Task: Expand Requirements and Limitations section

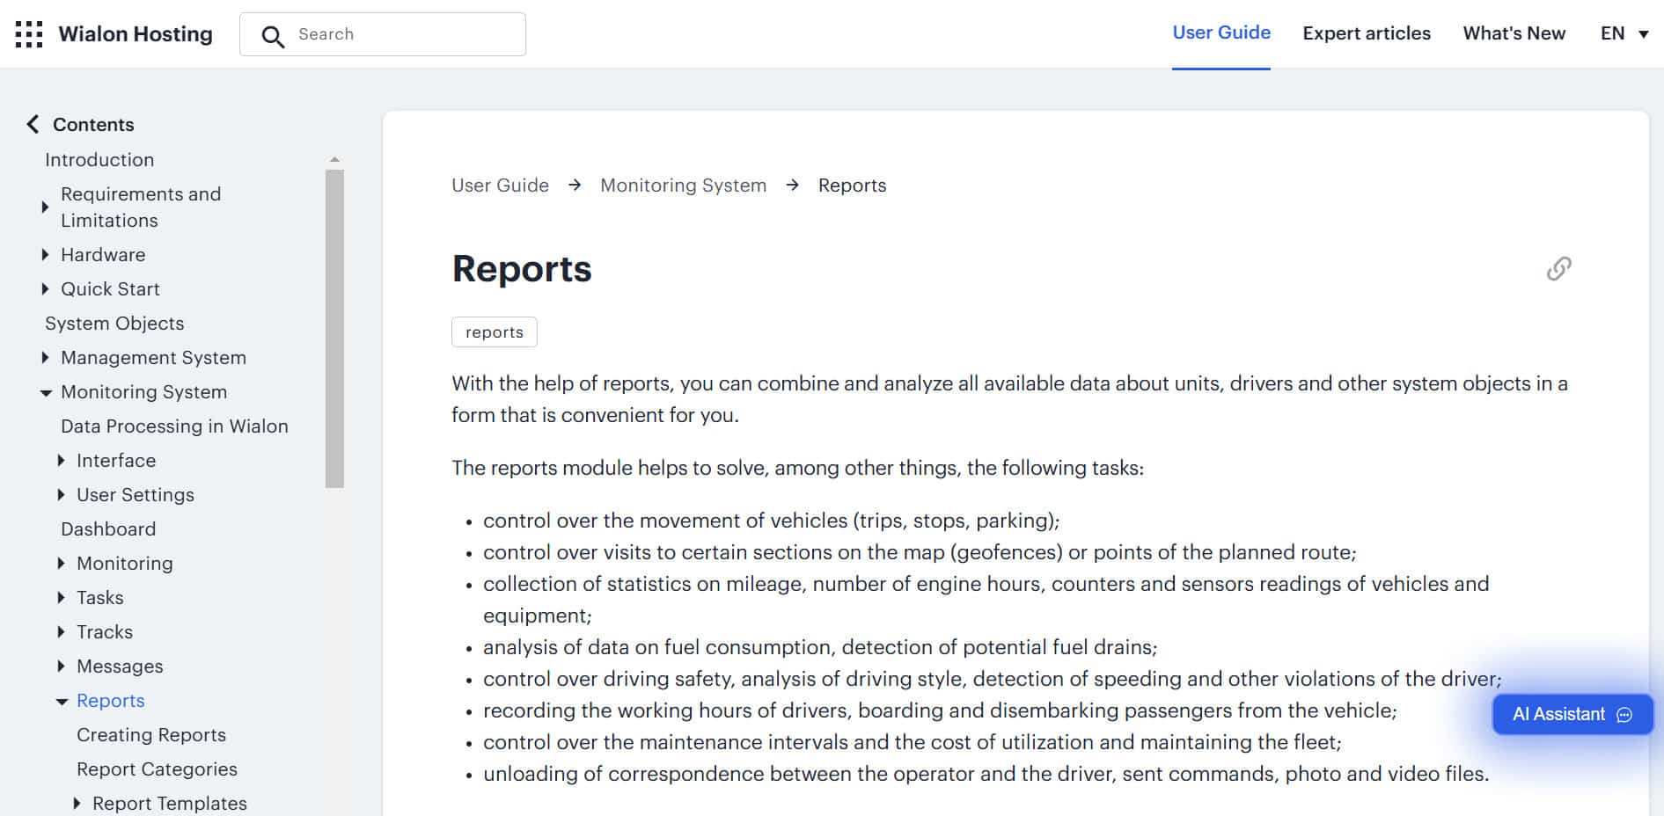Action: (x=45, y=208)
